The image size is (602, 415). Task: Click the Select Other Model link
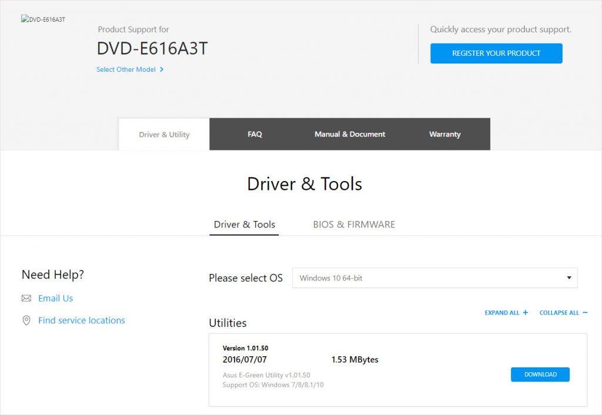[126, 69]
